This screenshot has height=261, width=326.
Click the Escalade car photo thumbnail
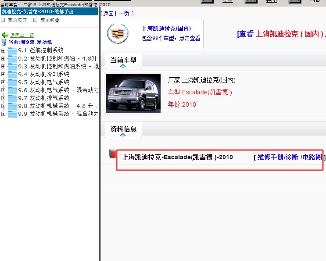tap(133, 93)
